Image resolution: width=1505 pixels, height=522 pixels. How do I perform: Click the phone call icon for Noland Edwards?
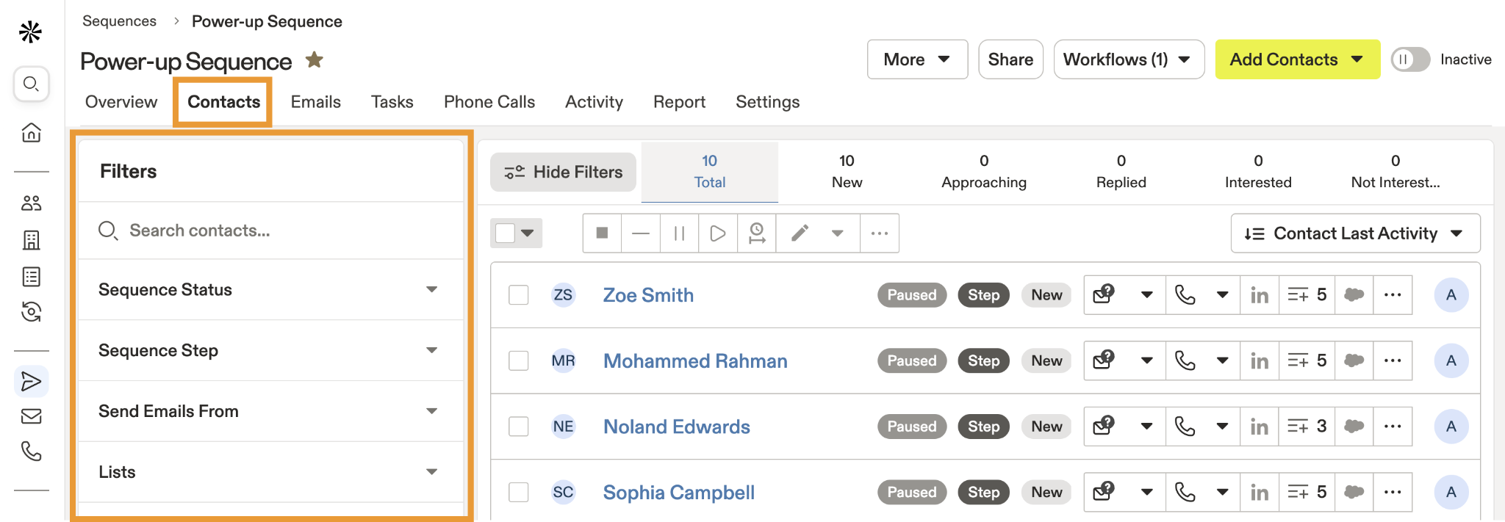pyautogui.click(x=1185, y=427)
